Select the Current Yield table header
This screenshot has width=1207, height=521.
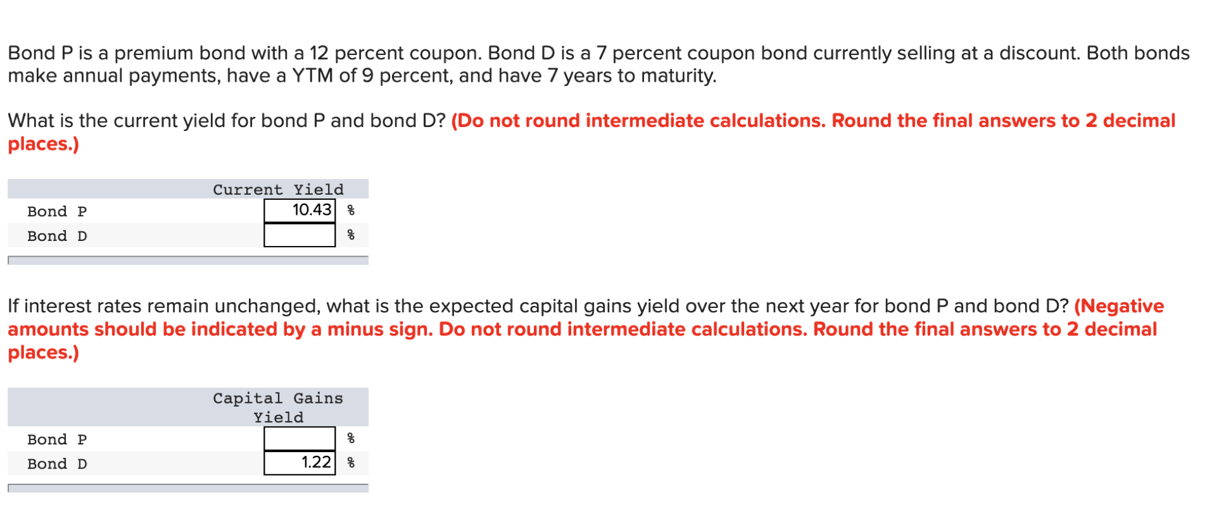coord(277,189)
